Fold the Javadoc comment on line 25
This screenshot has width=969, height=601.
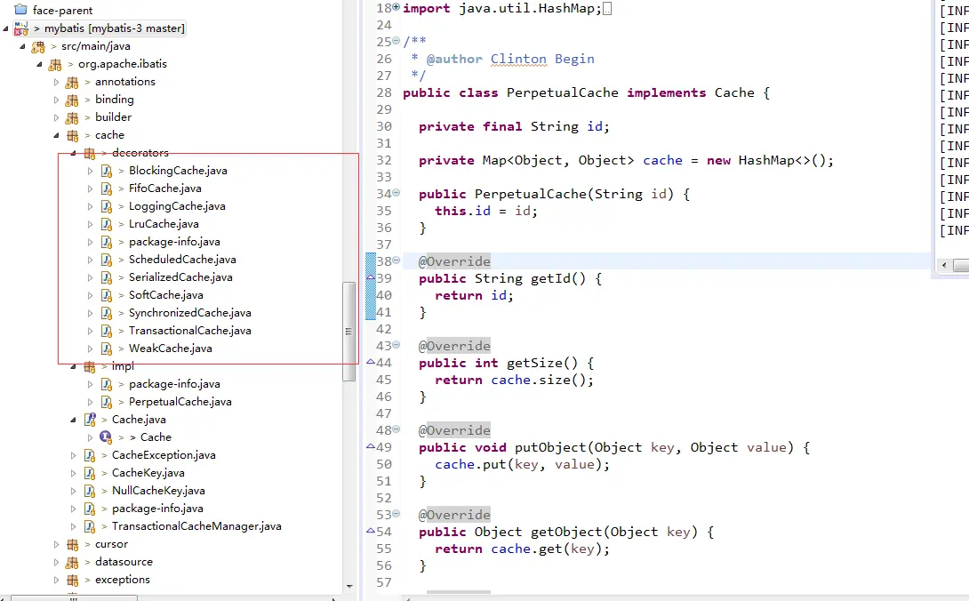pyautogui.click(x=396, y=41)
